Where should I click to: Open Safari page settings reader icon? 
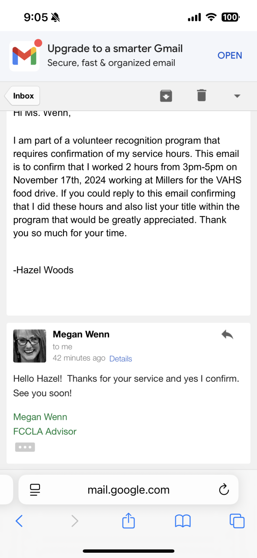35,490
